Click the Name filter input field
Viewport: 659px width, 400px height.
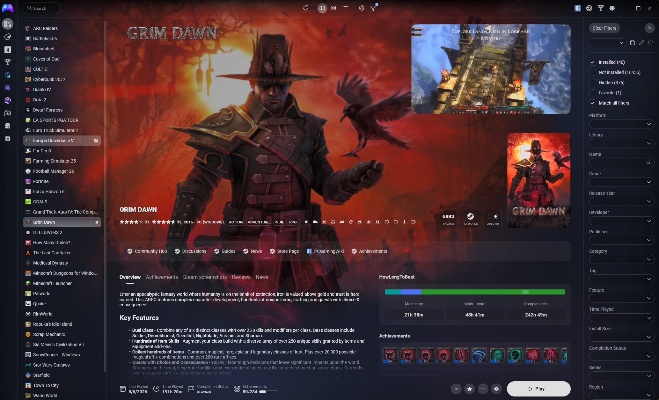pos(622,163)
